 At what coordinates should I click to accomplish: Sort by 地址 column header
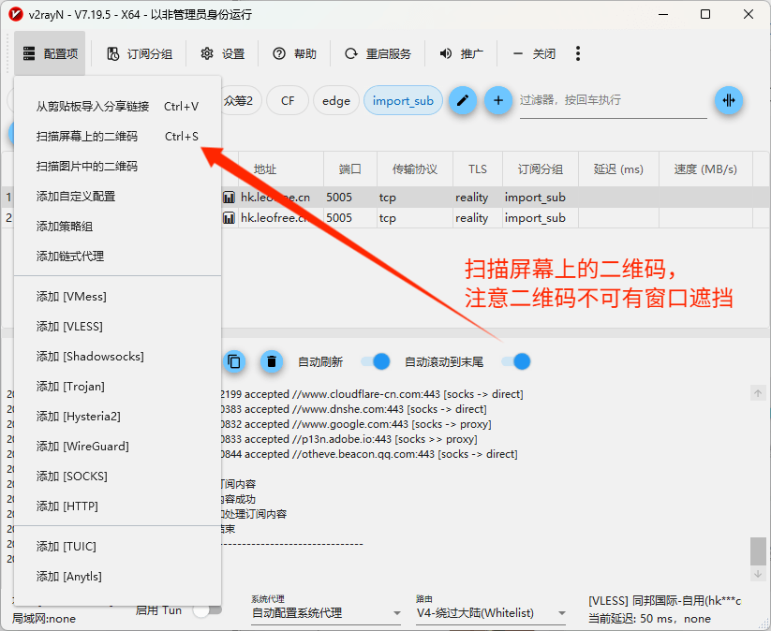coord(281,169)
